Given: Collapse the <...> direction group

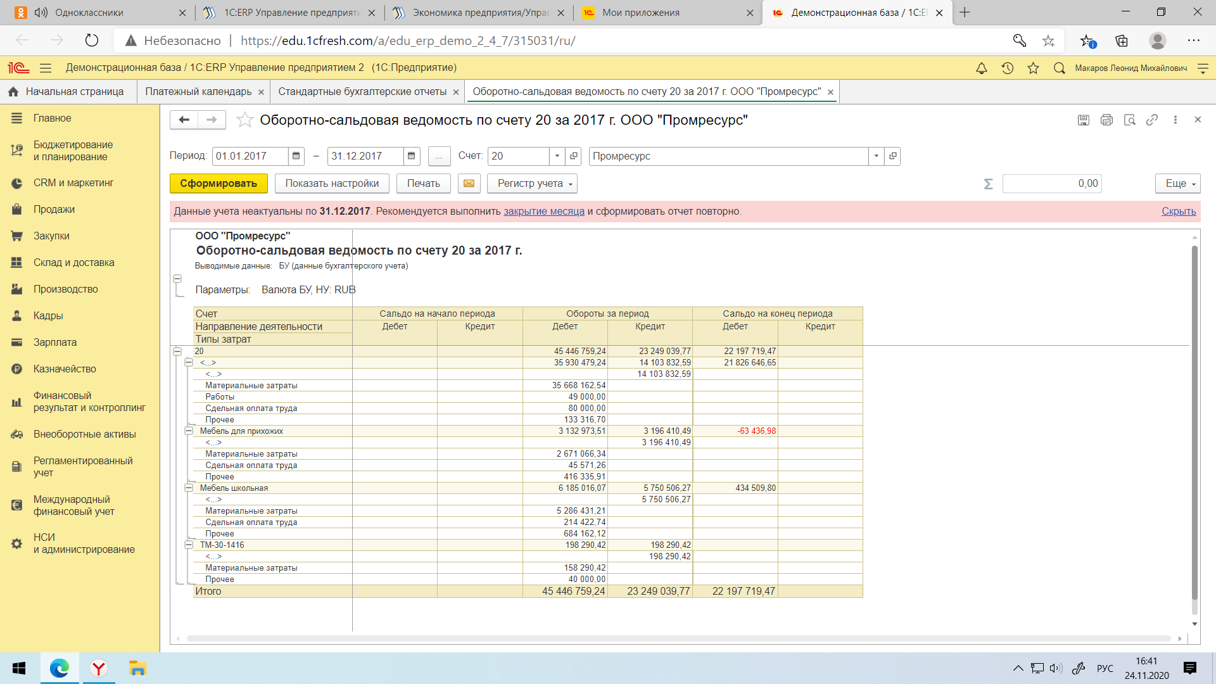Looking at the screenshot, I should [x=188, y=362].
